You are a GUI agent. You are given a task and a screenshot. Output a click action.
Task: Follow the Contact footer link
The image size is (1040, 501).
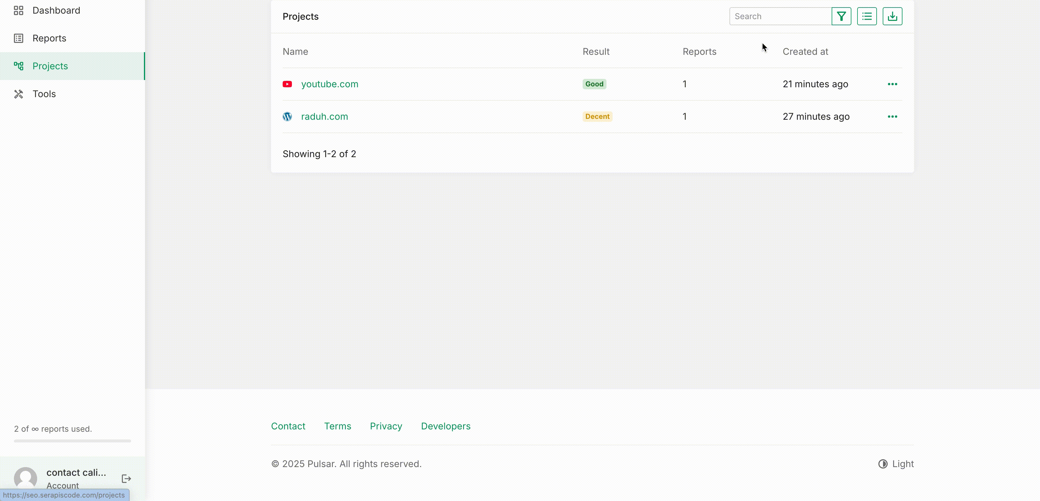[x=288, y=426]
